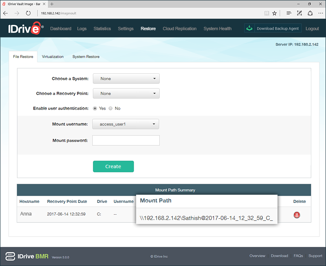Image resolution: width=326 pixels, height=266 pixels.
Task: Open the System Health menu item
Action: click(217, 29)
